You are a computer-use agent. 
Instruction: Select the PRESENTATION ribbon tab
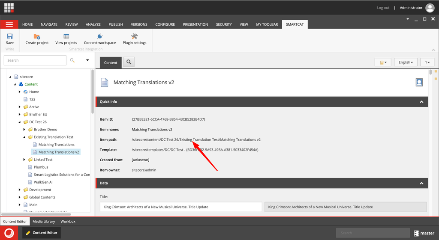(195, 24)
